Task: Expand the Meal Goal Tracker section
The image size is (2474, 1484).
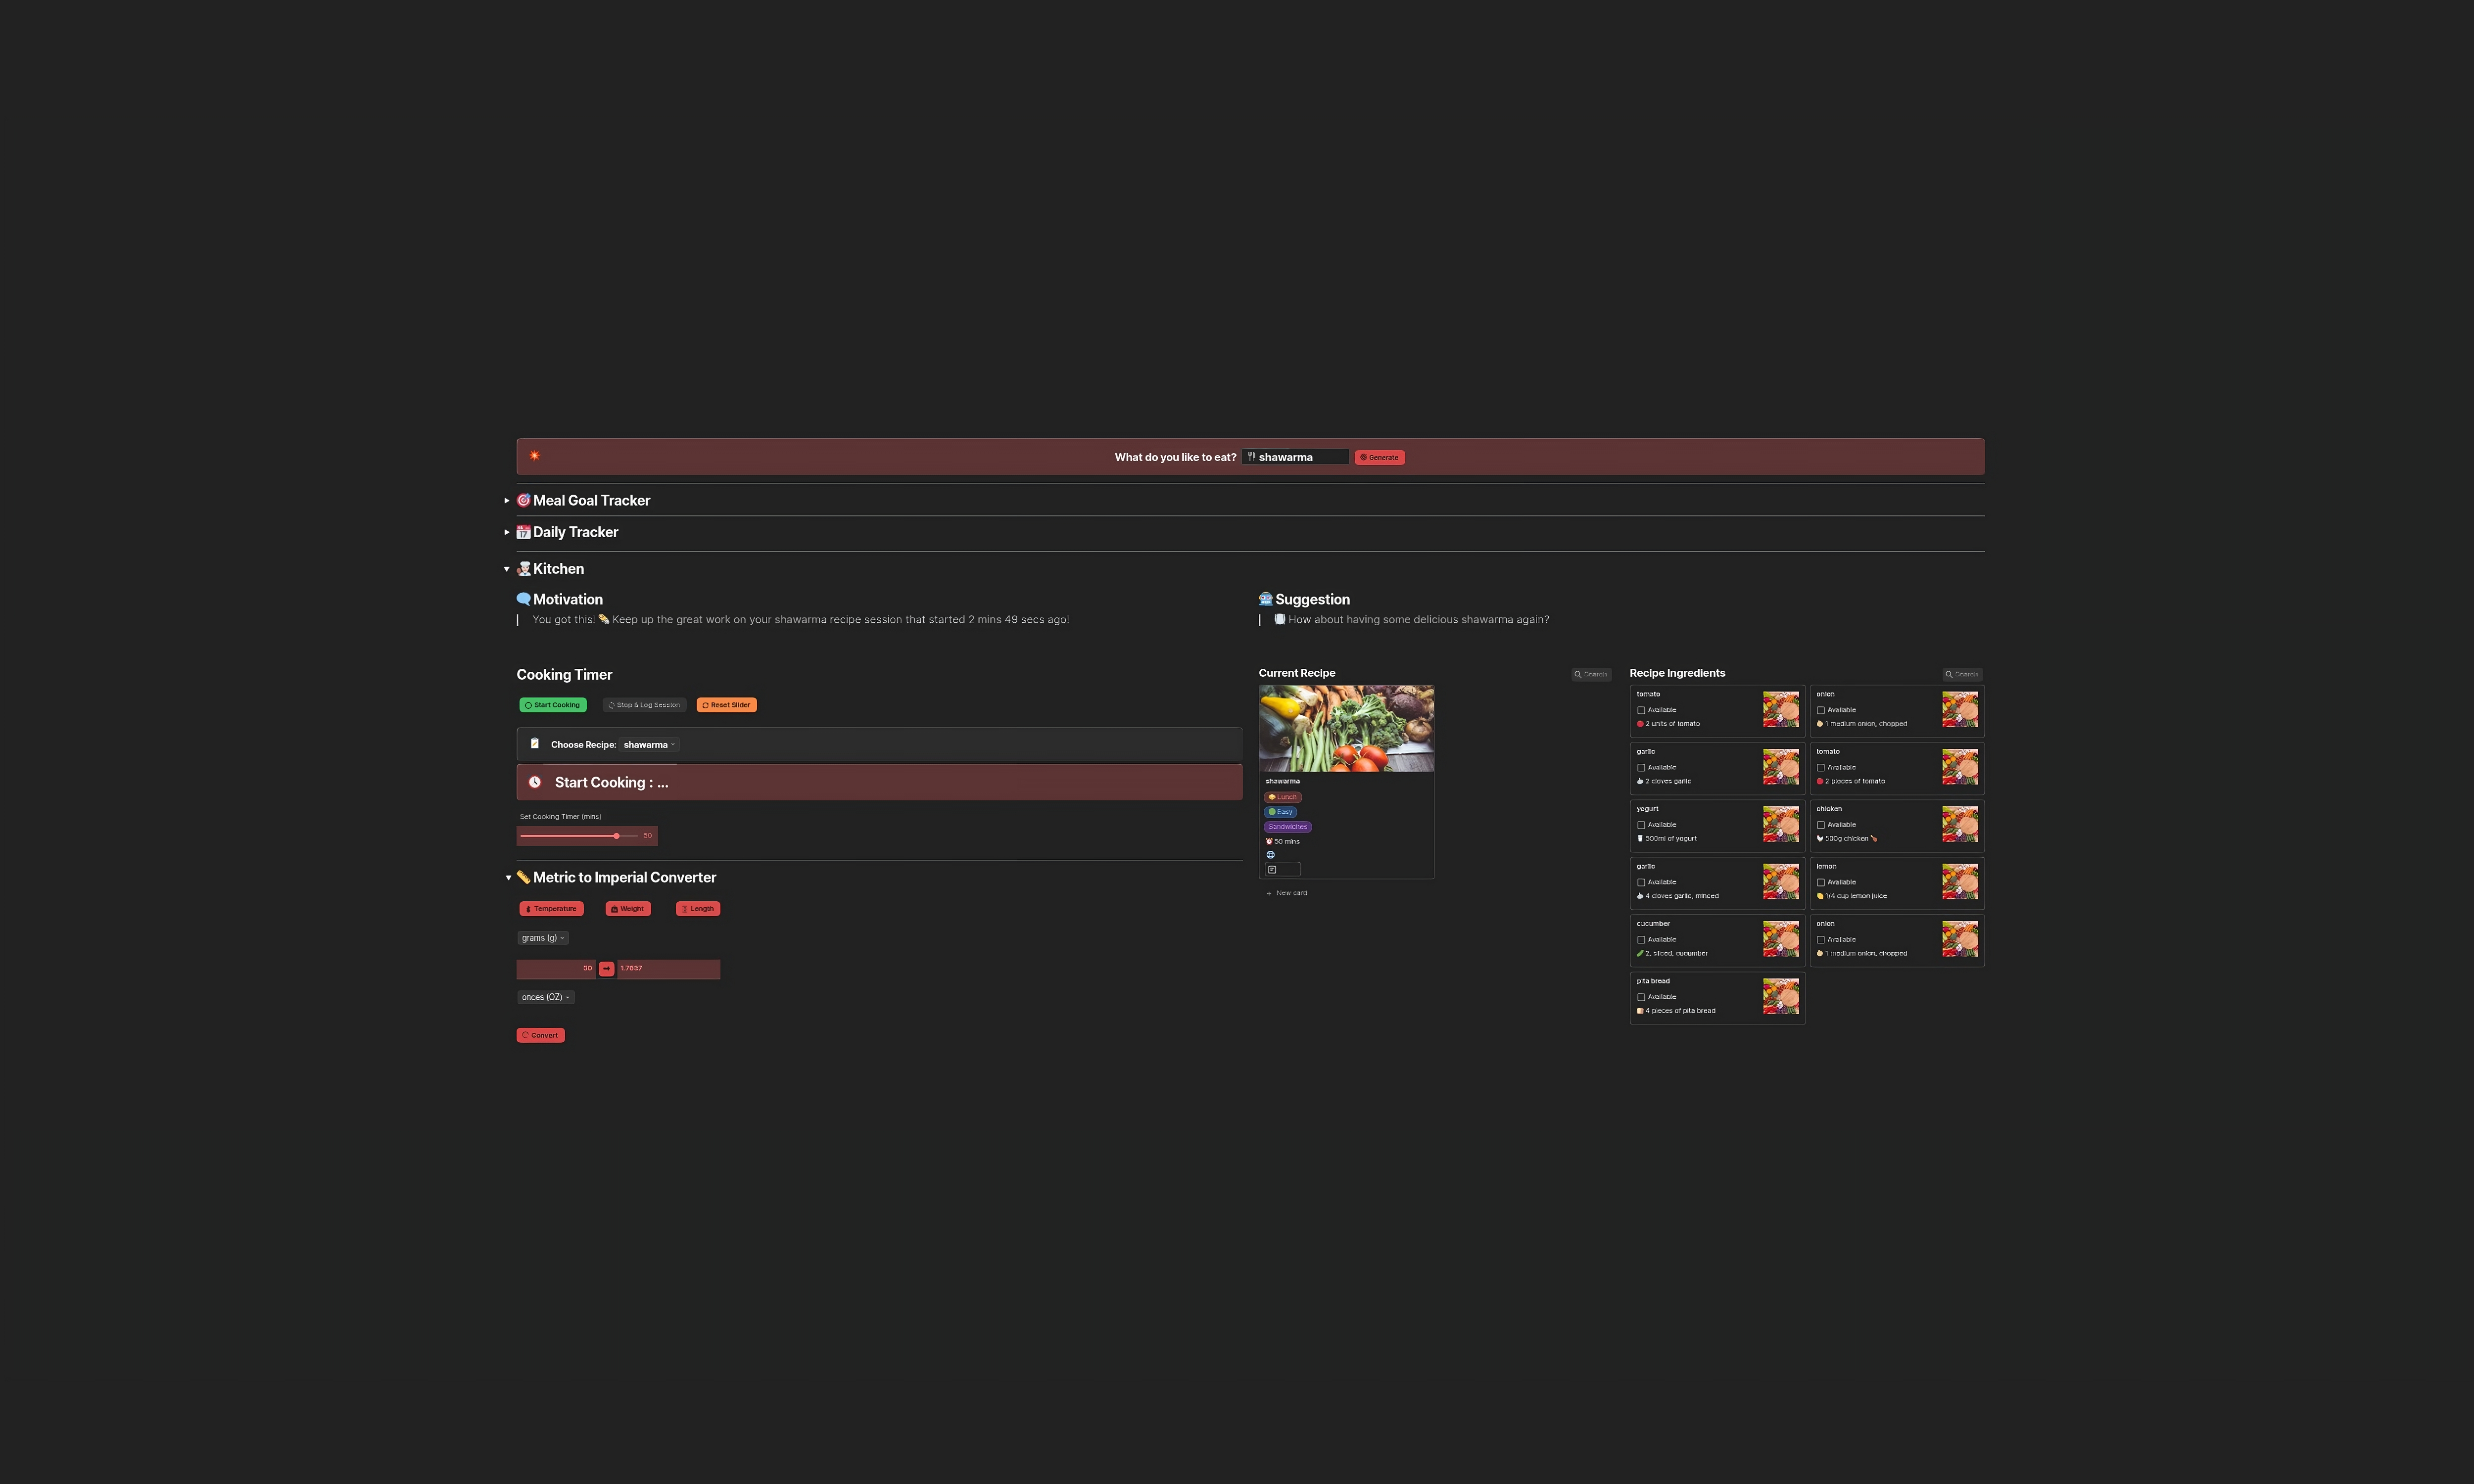Action: click(507, 500)
